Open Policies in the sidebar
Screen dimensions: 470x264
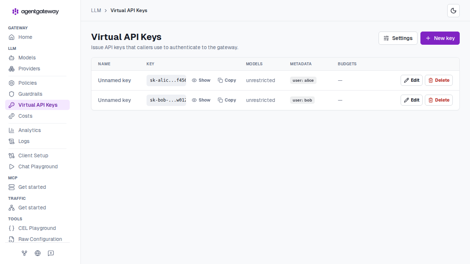(37, 83)
